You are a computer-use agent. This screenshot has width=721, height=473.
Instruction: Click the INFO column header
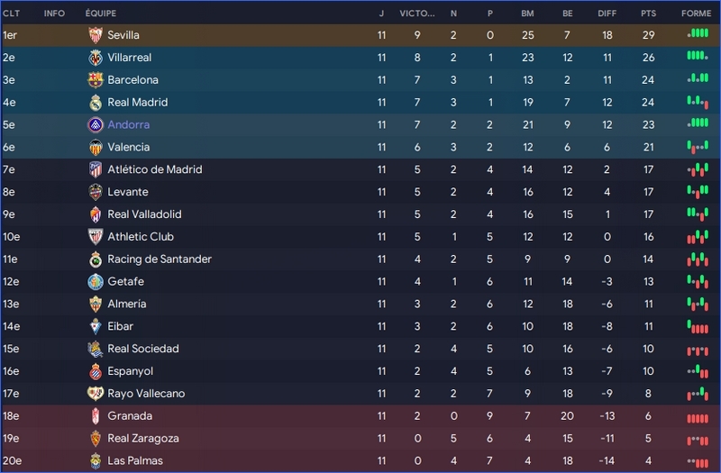[x=54, y=14]
